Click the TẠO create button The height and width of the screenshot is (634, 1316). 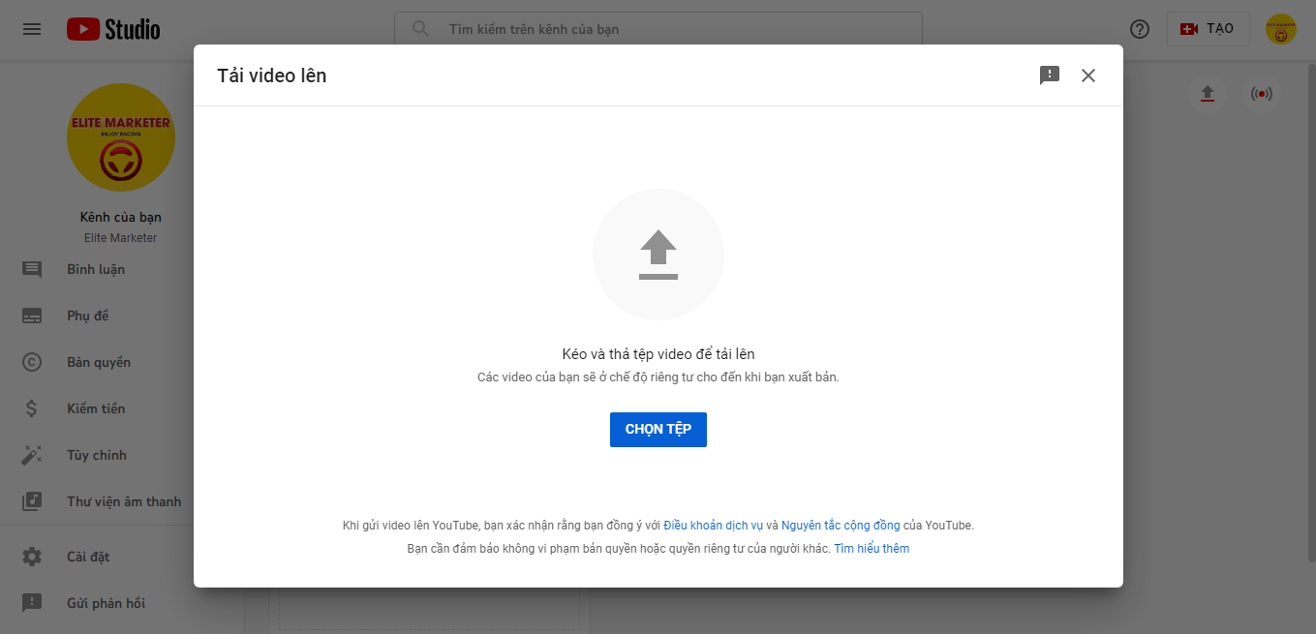(x=1208, y=29)
